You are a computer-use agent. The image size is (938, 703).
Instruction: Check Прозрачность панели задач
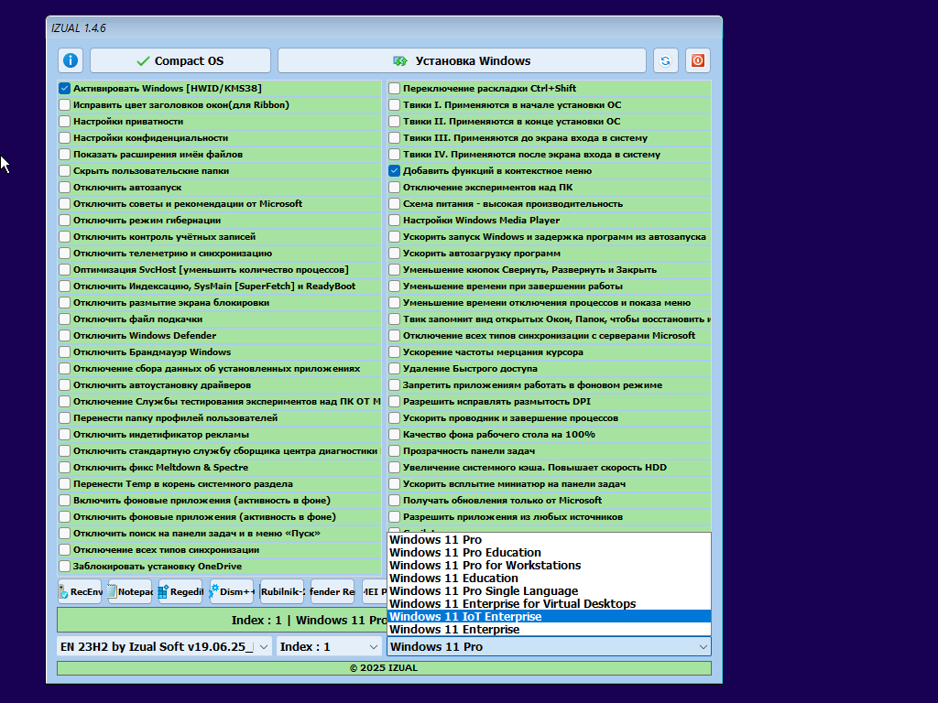[x=394, y=451]
